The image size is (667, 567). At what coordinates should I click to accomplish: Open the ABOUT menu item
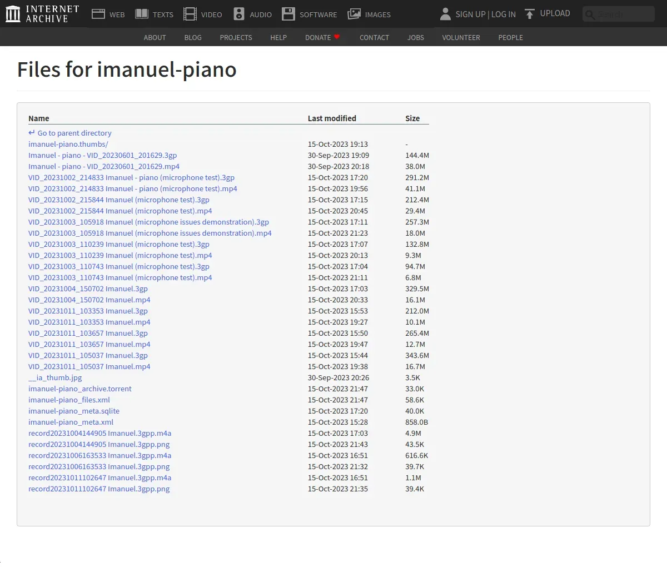coord(155,37)
